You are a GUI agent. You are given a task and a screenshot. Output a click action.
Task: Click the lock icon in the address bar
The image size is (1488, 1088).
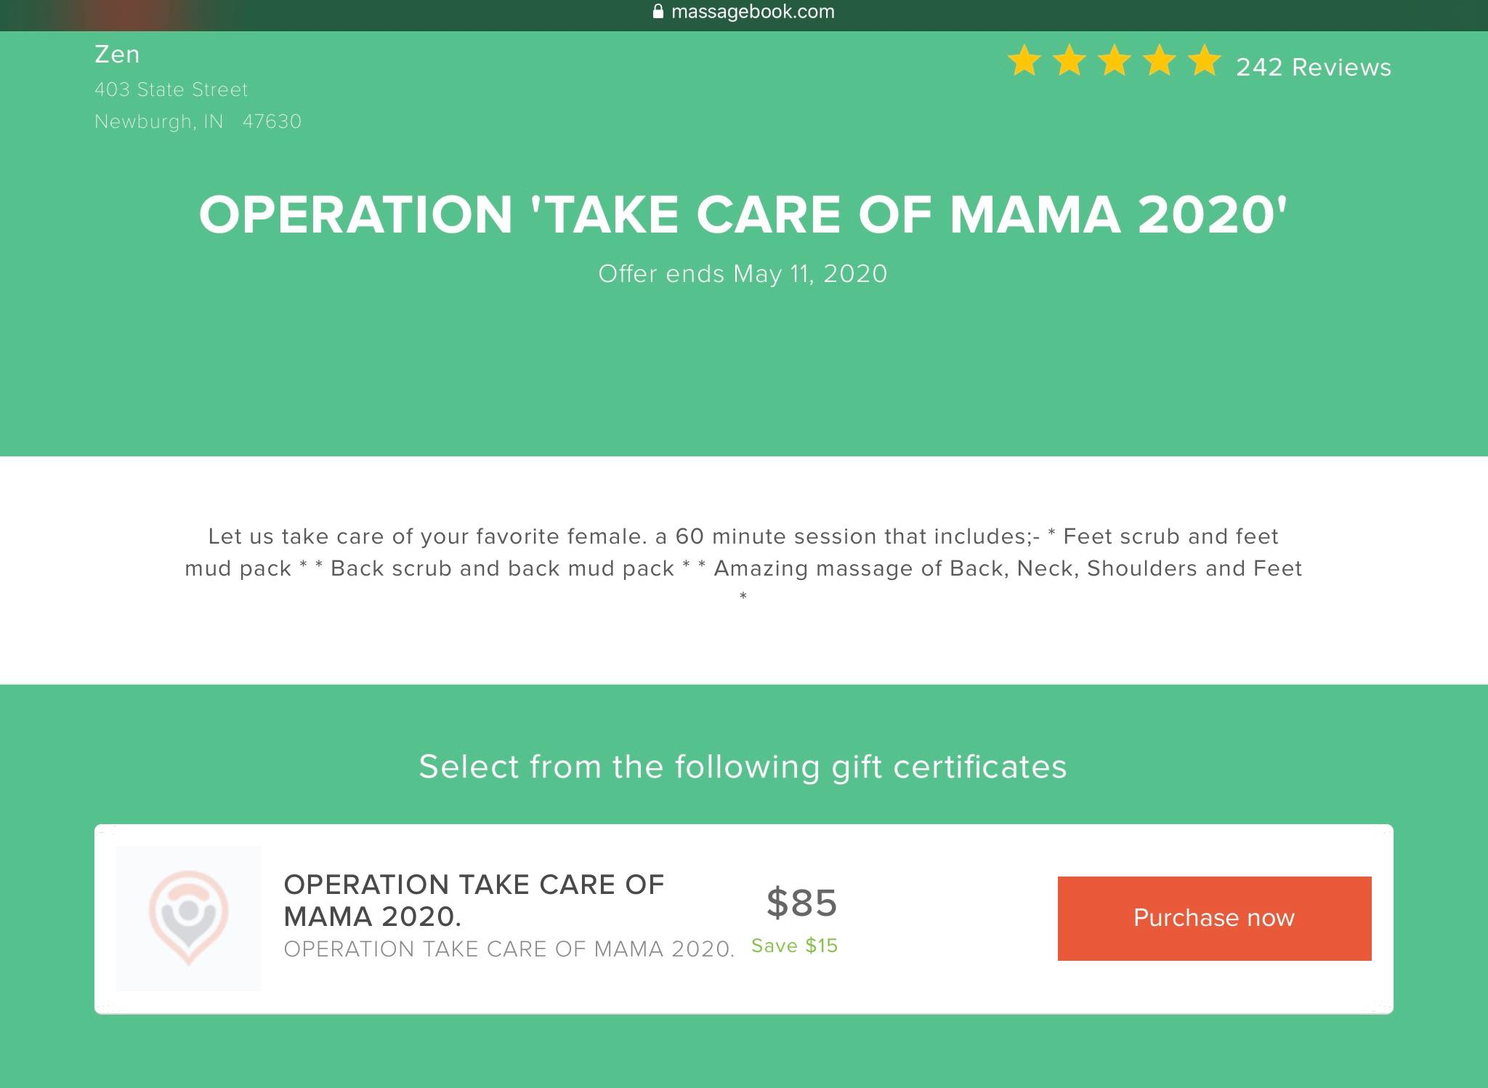pyautogui.click(x=658, y=12)
